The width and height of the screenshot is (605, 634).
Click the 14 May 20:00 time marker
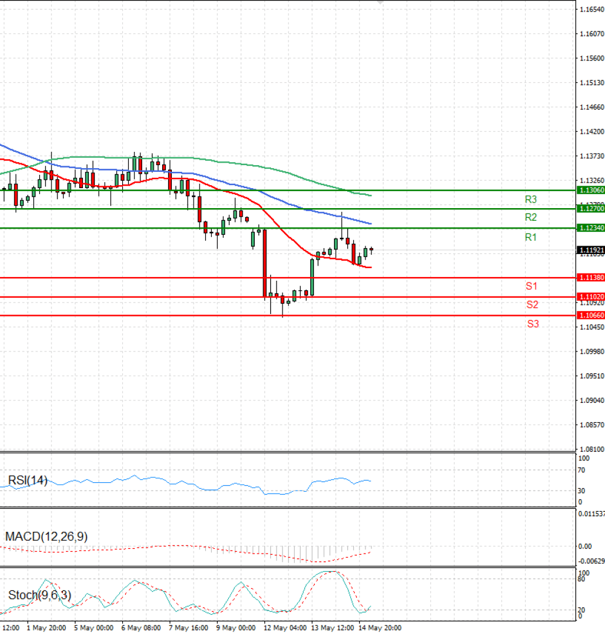tap(380, 628)
